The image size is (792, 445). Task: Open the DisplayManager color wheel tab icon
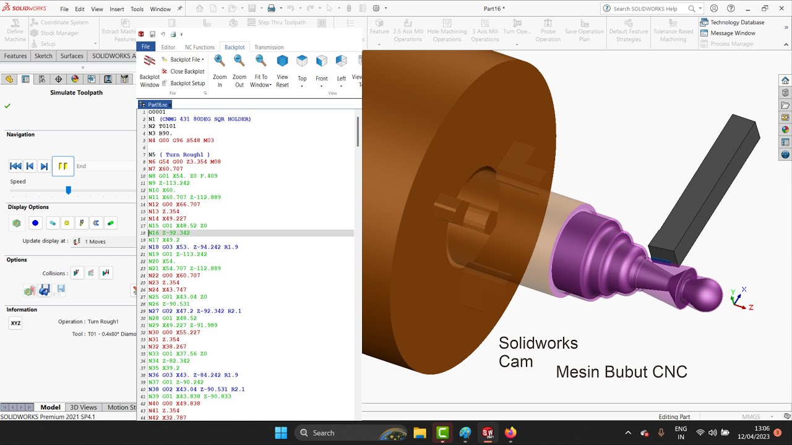click(x=75, y=79)
